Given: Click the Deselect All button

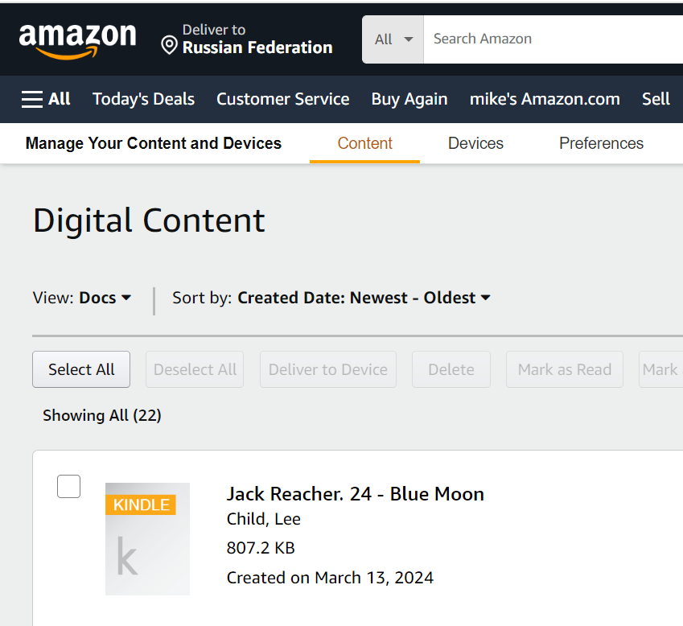Looking at the screenshot, I should (195, 369).
